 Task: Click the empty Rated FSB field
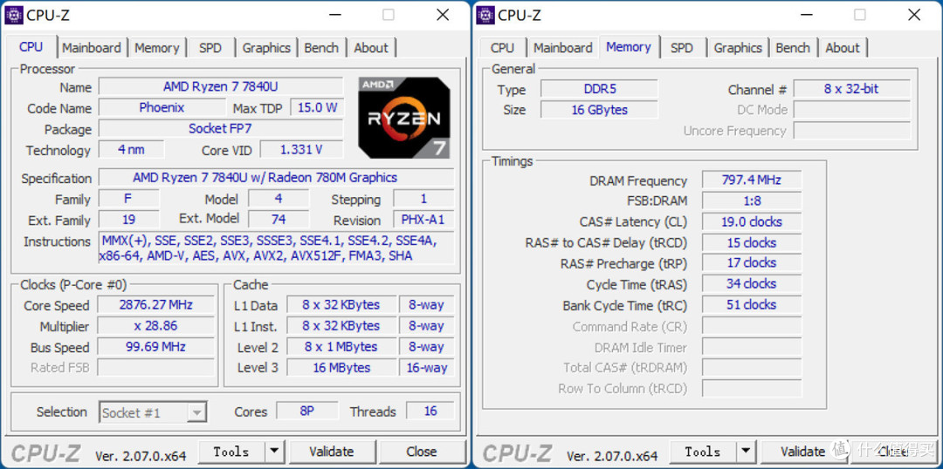click(x=155, y=368)
